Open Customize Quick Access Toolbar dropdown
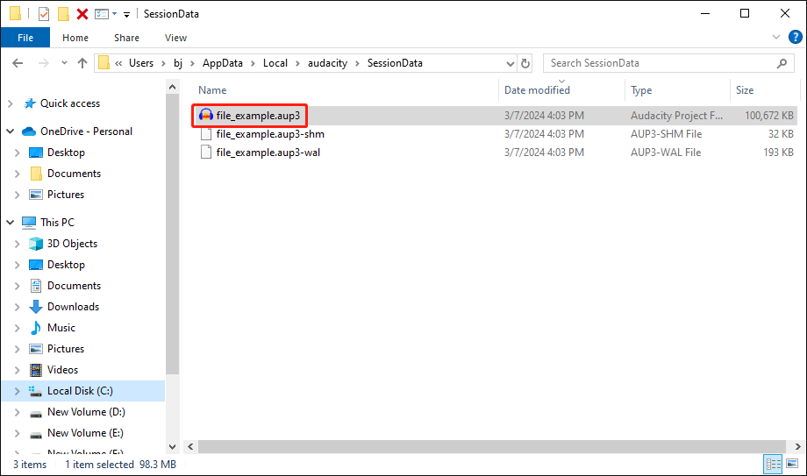 click(126, 14)
